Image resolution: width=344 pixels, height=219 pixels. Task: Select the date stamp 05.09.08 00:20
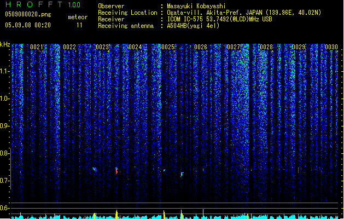click(28, 25)
